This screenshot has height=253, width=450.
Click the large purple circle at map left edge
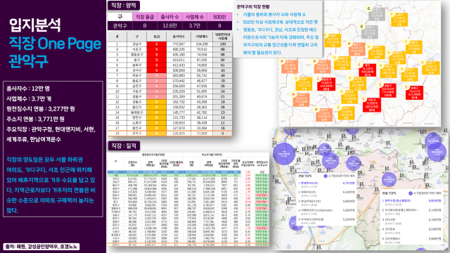point(284,154)
